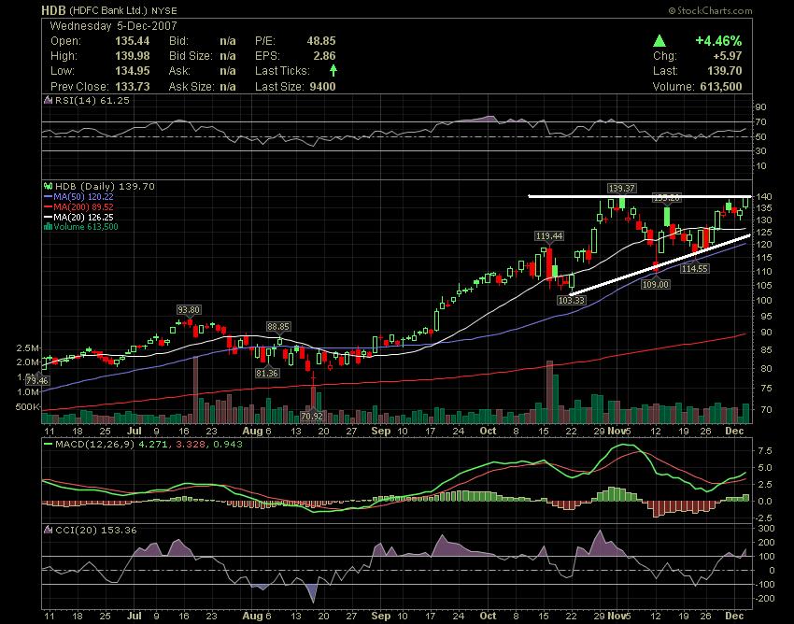Click the 88.85 August high label
The width and height of the screenshot is (794, 624).
tap(279, 327)
